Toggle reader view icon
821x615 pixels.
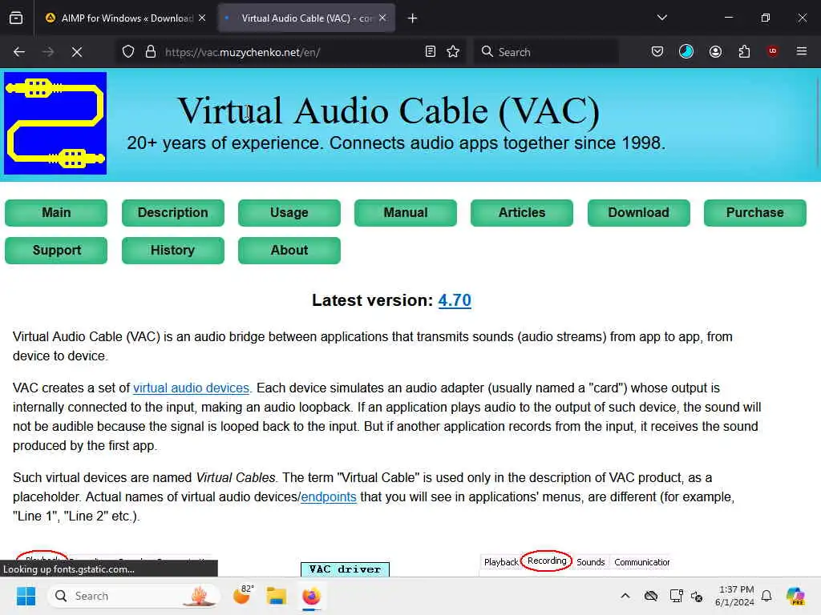[431, 52]
